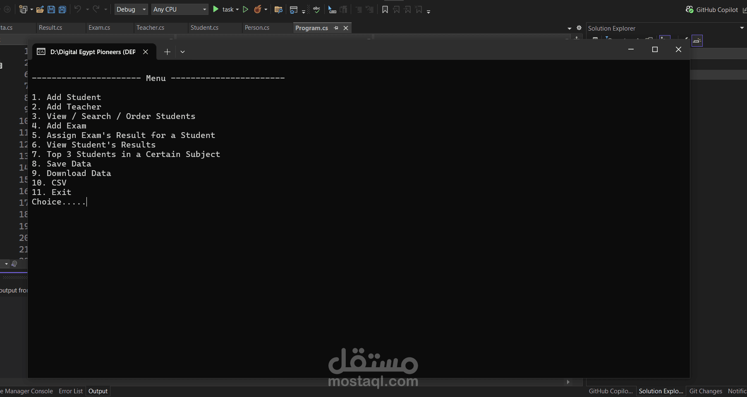Click the horizontal scrollbar right arrow in editor

(x=568, y=382)
